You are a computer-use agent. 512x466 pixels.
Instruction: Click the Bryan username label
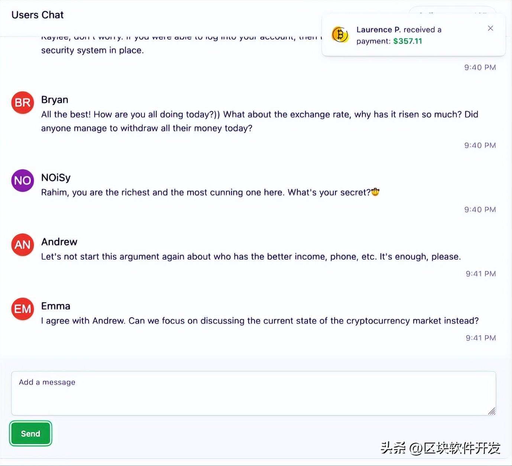coord(55,100)
